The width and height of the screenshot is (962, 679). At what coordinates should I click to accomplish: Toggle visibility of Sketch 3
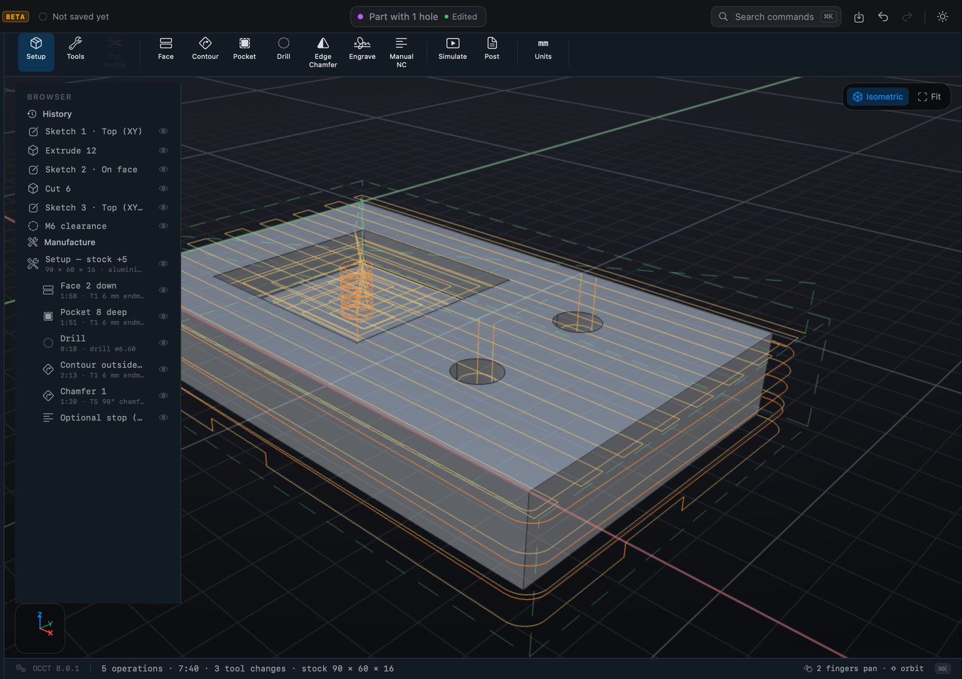pos(163,207)
